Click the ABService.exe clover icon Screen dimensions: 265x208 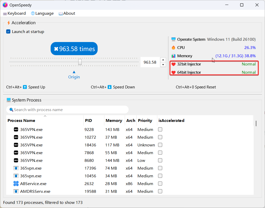16,184
